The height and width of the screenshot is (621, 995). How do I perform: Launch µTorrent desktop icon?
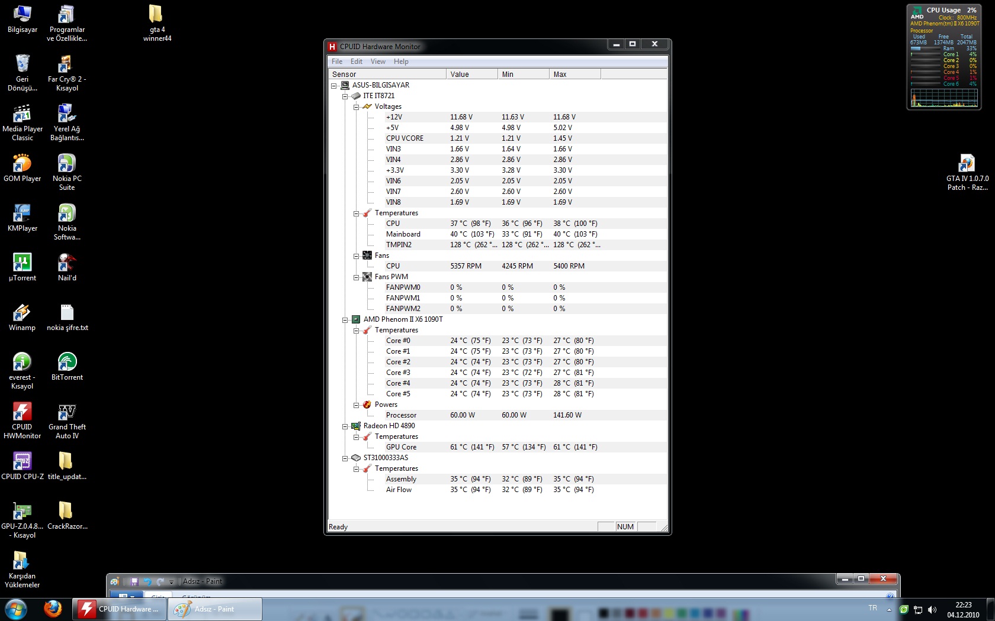coord(22,268)
